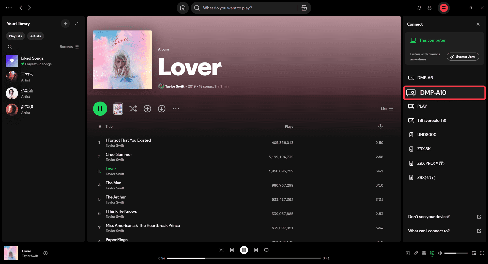This screenshot has height=264, width=488.
Task: Select the Playlists filter tab
Action: click(x=16, y=36)
